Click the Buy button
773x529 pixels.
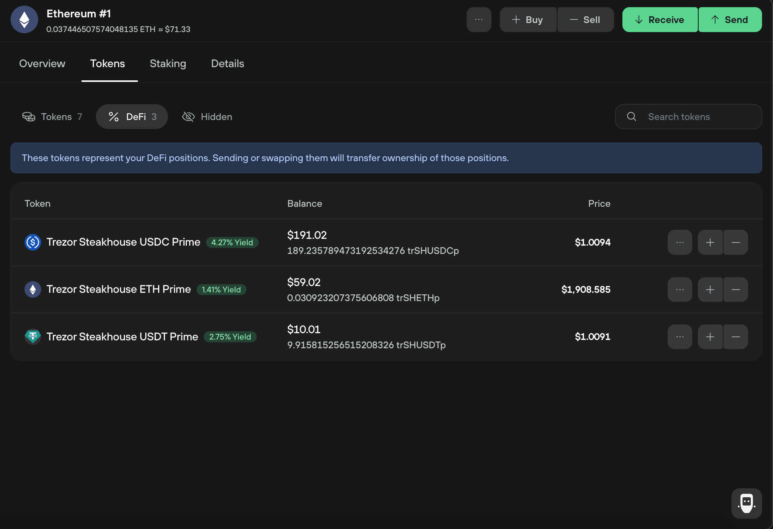[x=528, y=20]
